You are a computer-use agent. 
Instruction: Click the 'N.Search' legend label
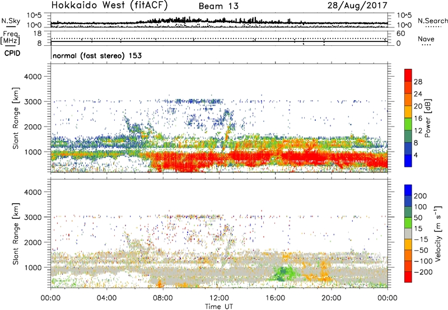(432, 21)
